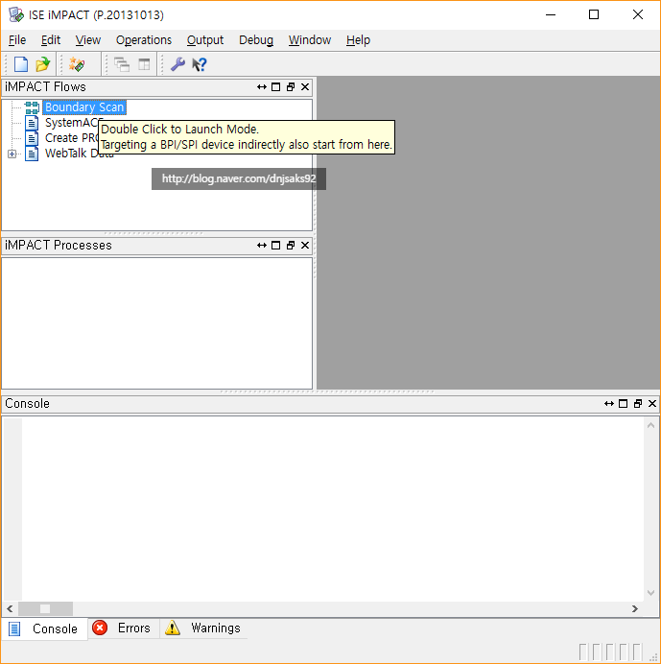This screenshot has width=661, height=664.
Task: Open project using the folder icon
Action: [42, 64]
